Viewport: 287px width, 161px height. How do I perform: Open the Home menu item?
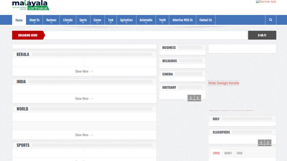click(19, 20)
